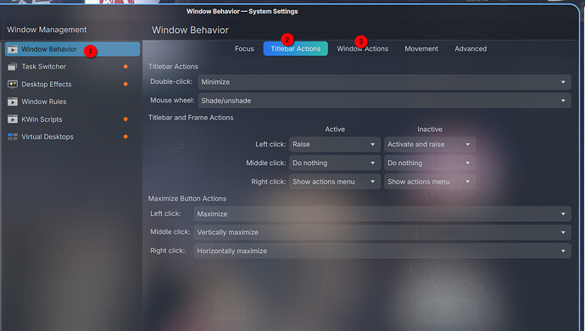This screenshot has height=331, width=585.
Task: Open the Active Middle click Do nothing dropdown
Action: [x=335, y=163]
